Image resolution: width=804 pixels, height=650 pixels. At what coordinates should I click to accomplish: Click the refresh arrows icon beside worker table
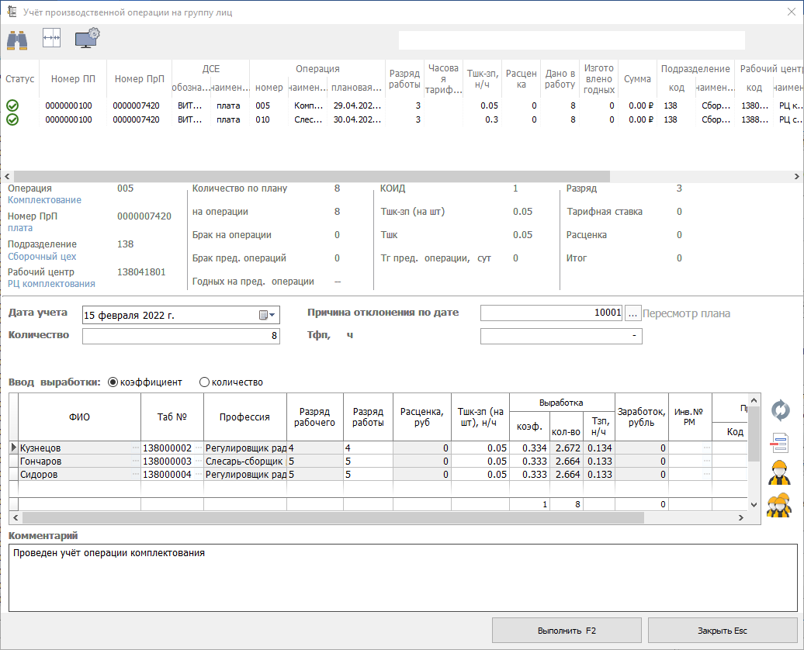point(779,410)
